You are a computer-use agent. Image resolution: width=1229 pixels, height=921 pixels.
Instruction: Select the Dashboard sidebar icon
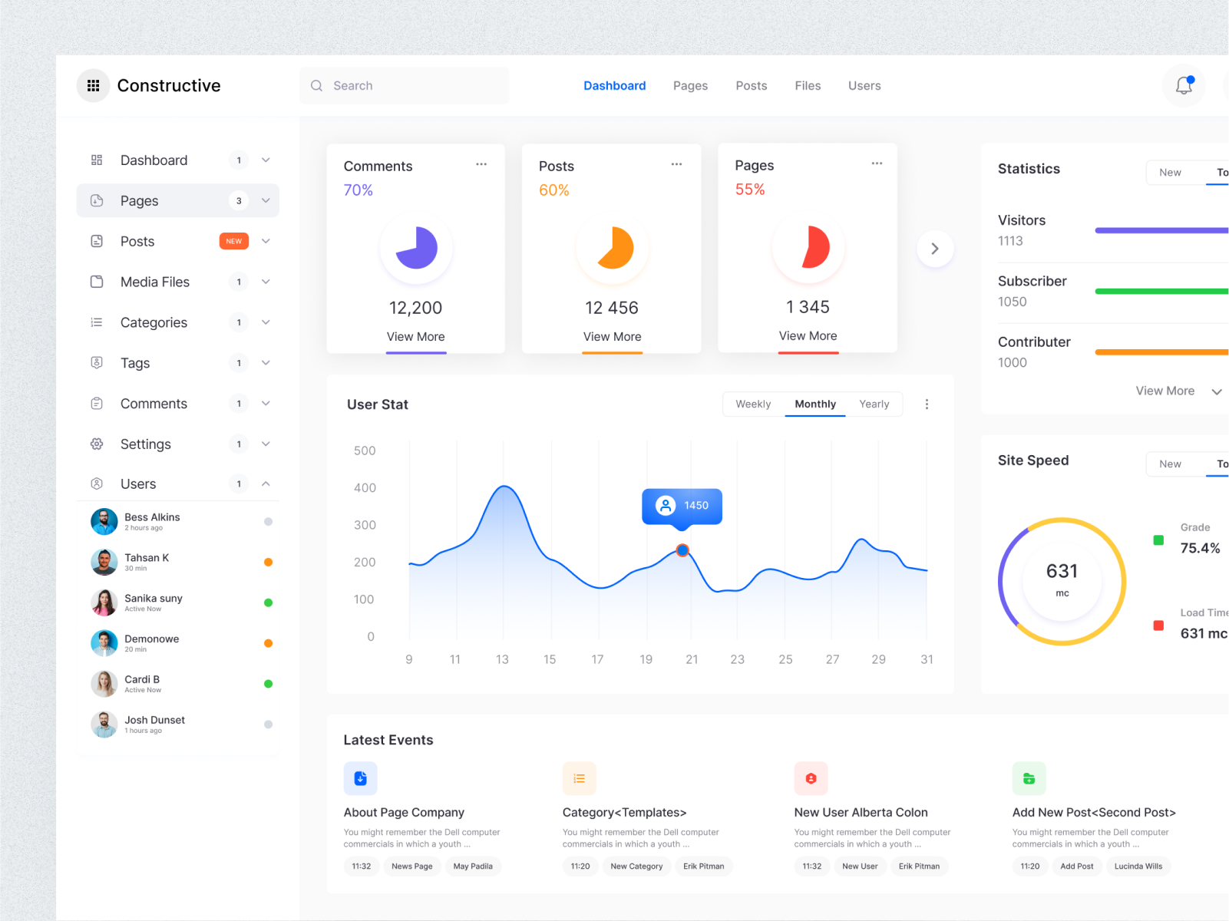point(96,160)
